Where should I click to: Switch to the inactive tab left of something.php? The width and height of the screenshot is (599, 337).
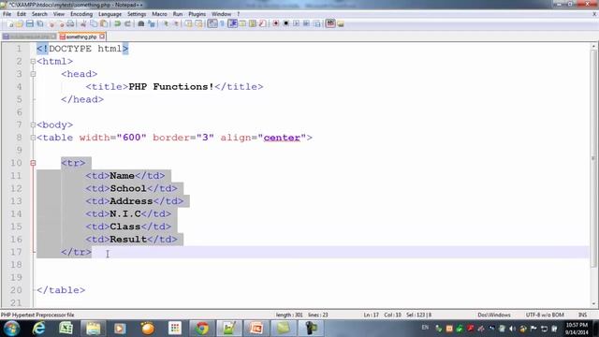(x=29, y=37)
